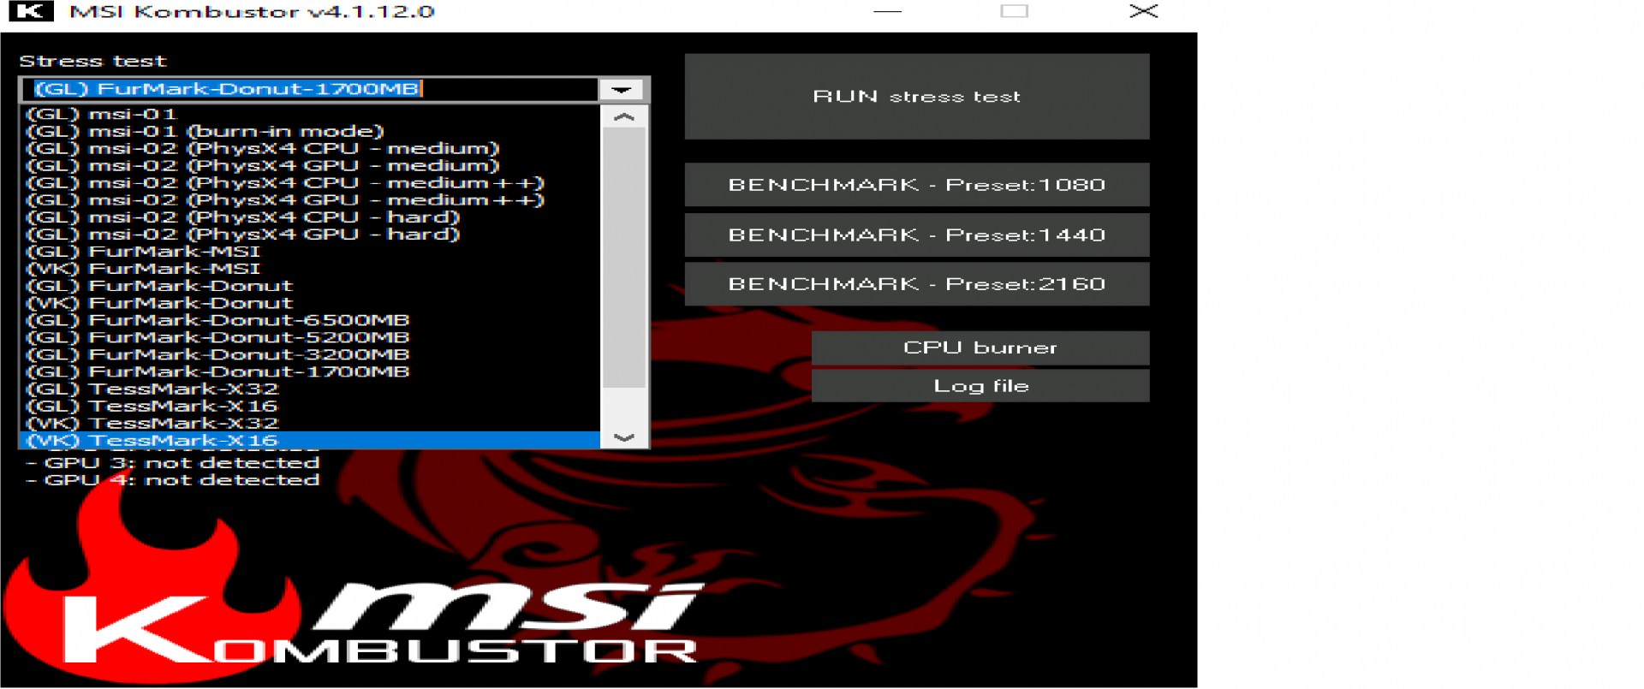The image size is (1644, 689).
Task: Close the MSI Kombustor window
Action: click(1143, 11)
